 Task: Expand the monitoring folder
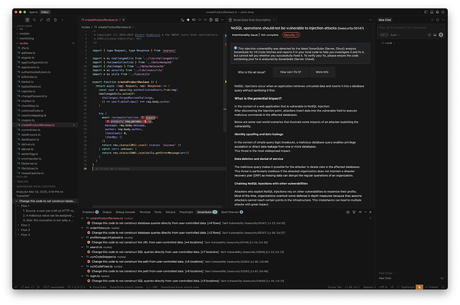pyautogui.click(x=44, y=38)
